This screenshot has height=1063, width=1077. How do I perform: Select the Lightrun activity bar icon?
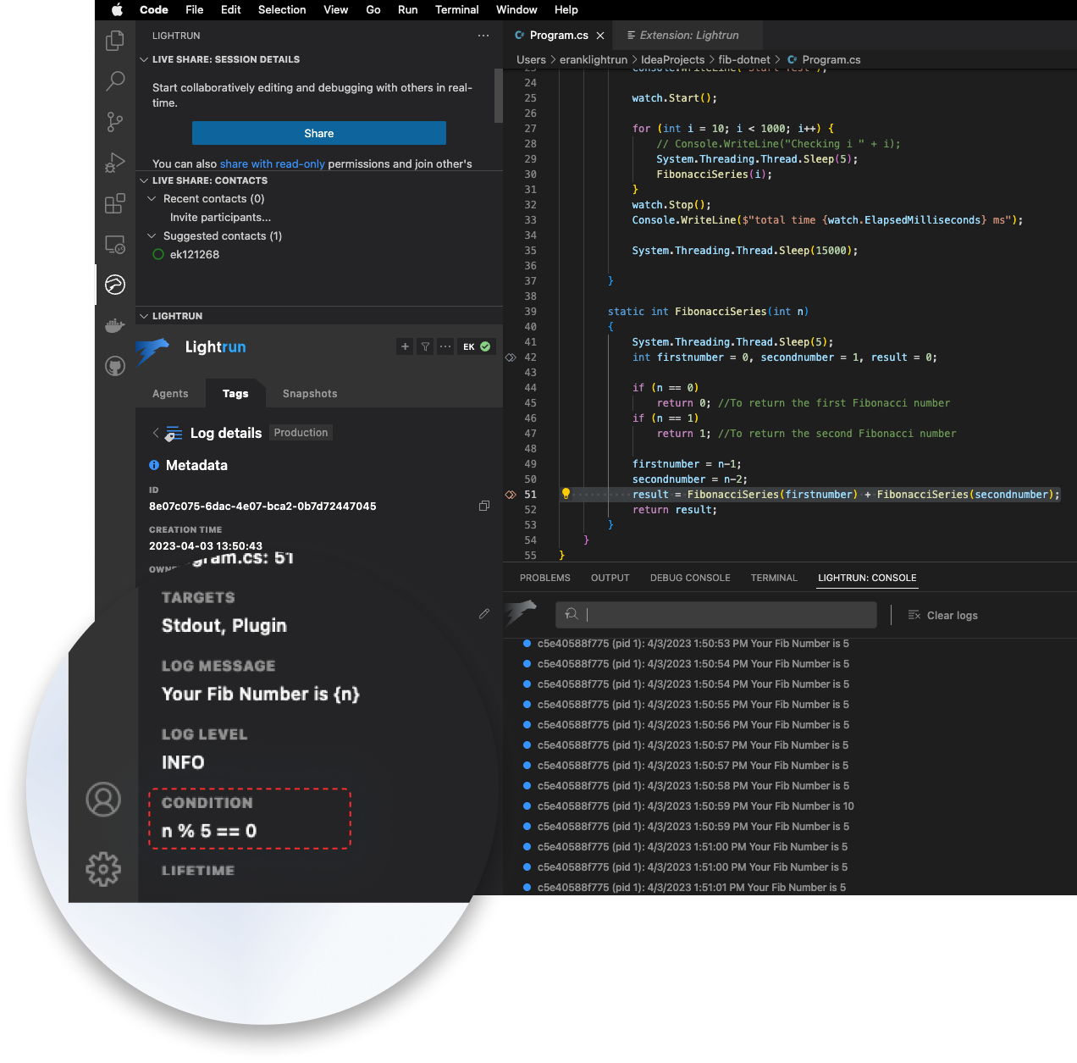115,285
